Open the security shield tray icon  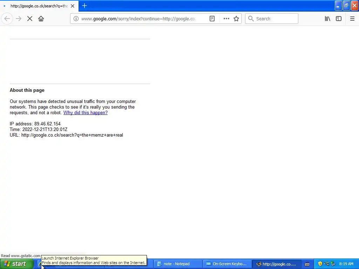(x=320, y=264)
